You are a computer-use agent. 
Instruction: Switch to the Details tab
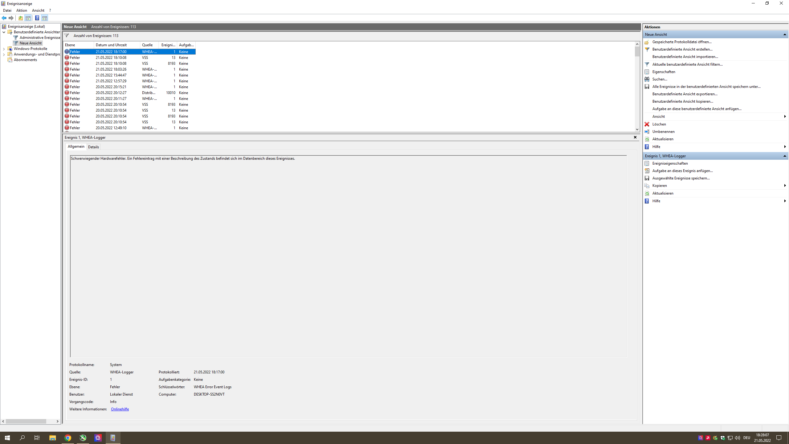93,147
